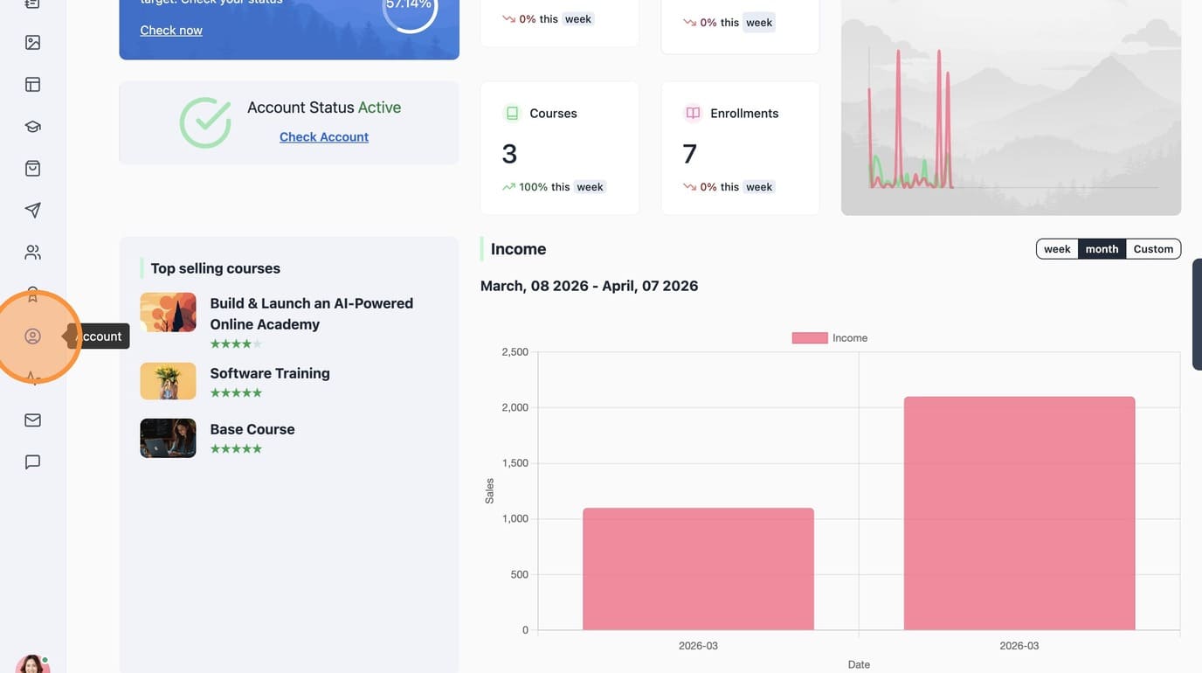Switch income chart to week view

tap(1057, 249)
